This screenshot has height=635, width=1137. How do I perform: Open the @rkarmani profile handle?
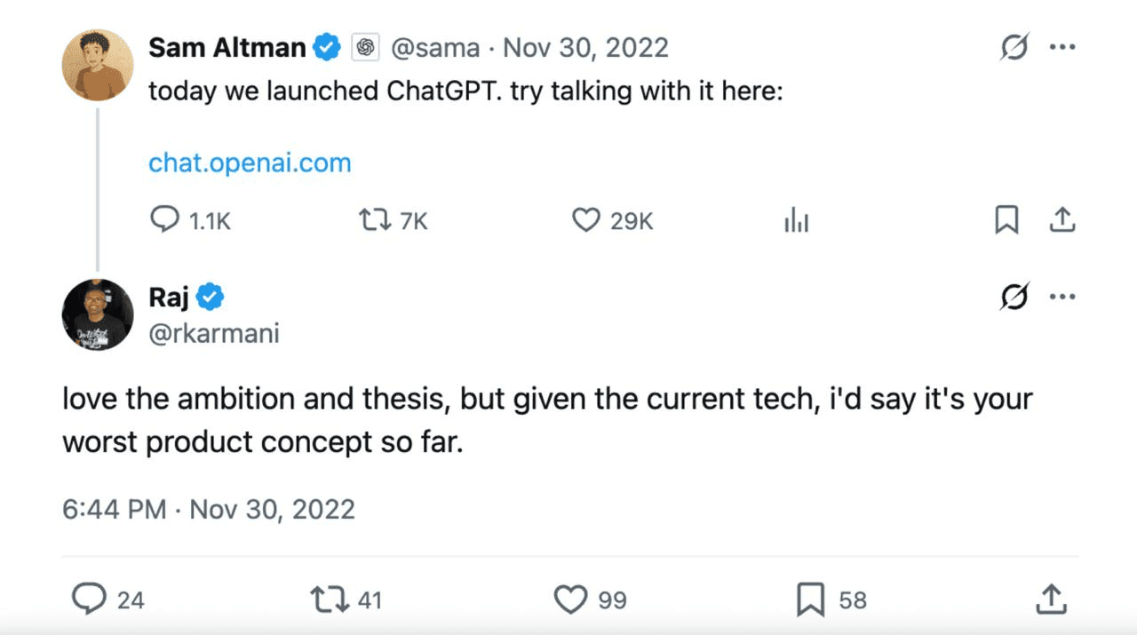(213, 333)
